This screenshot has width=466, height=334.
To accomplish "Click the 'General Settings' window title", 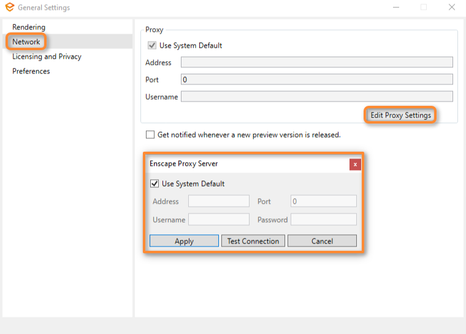I will pyautogui.click(x=44, y=7).
